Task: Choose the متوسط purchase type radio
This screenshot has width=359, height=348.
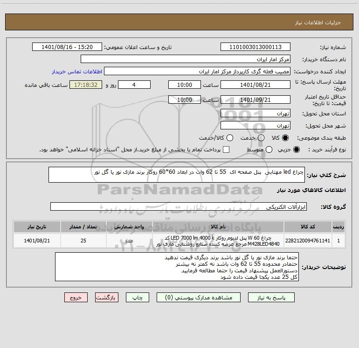Action: (269, 149)
